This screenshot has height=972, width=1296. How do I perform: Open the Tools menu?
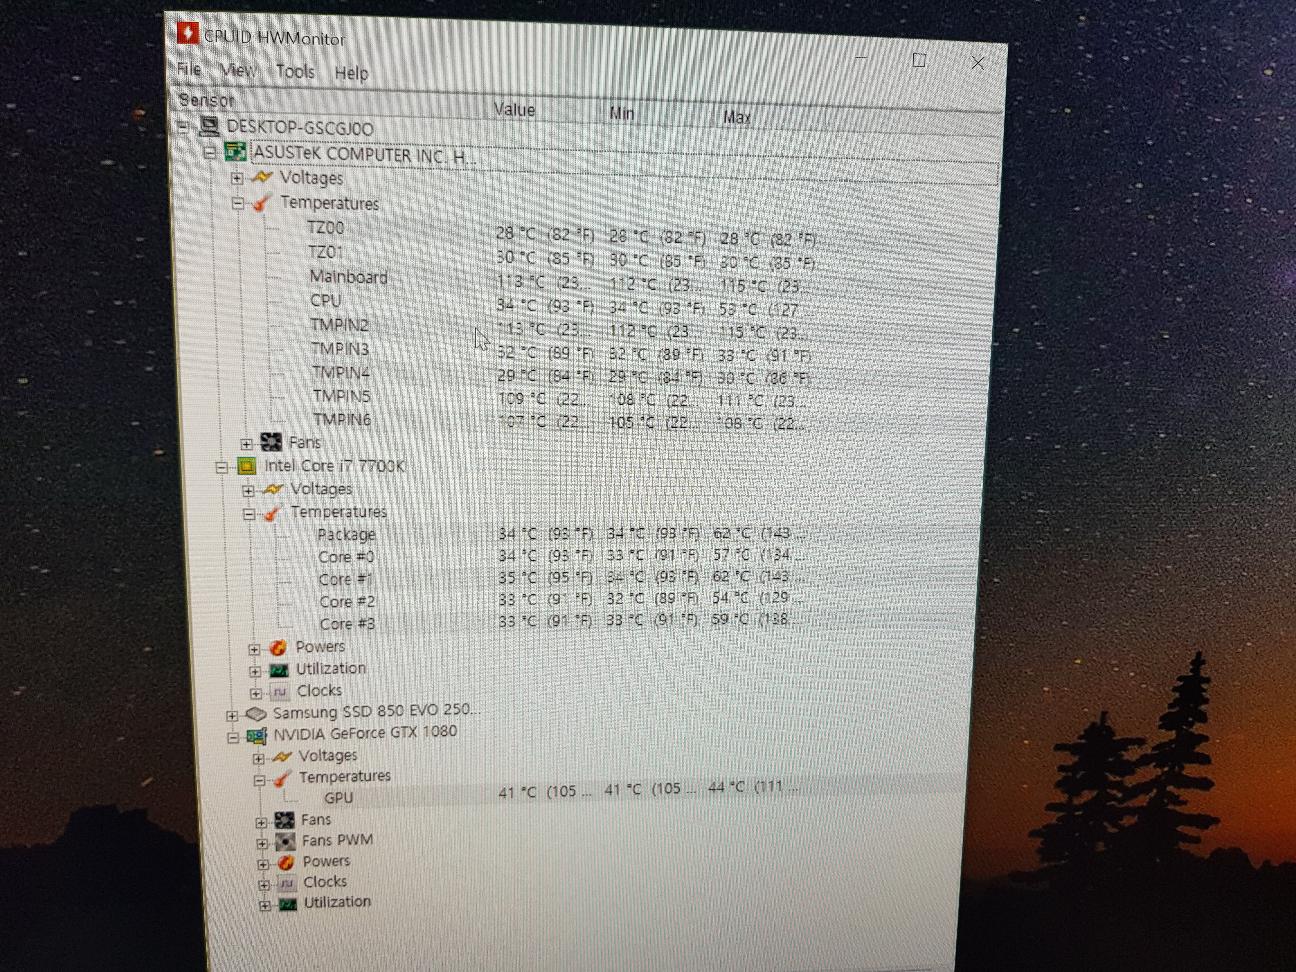[x=295, y=71]
